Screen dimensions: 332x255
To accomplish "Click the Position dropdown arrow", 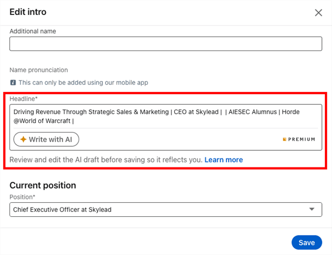I will click(x=313, y=209).
